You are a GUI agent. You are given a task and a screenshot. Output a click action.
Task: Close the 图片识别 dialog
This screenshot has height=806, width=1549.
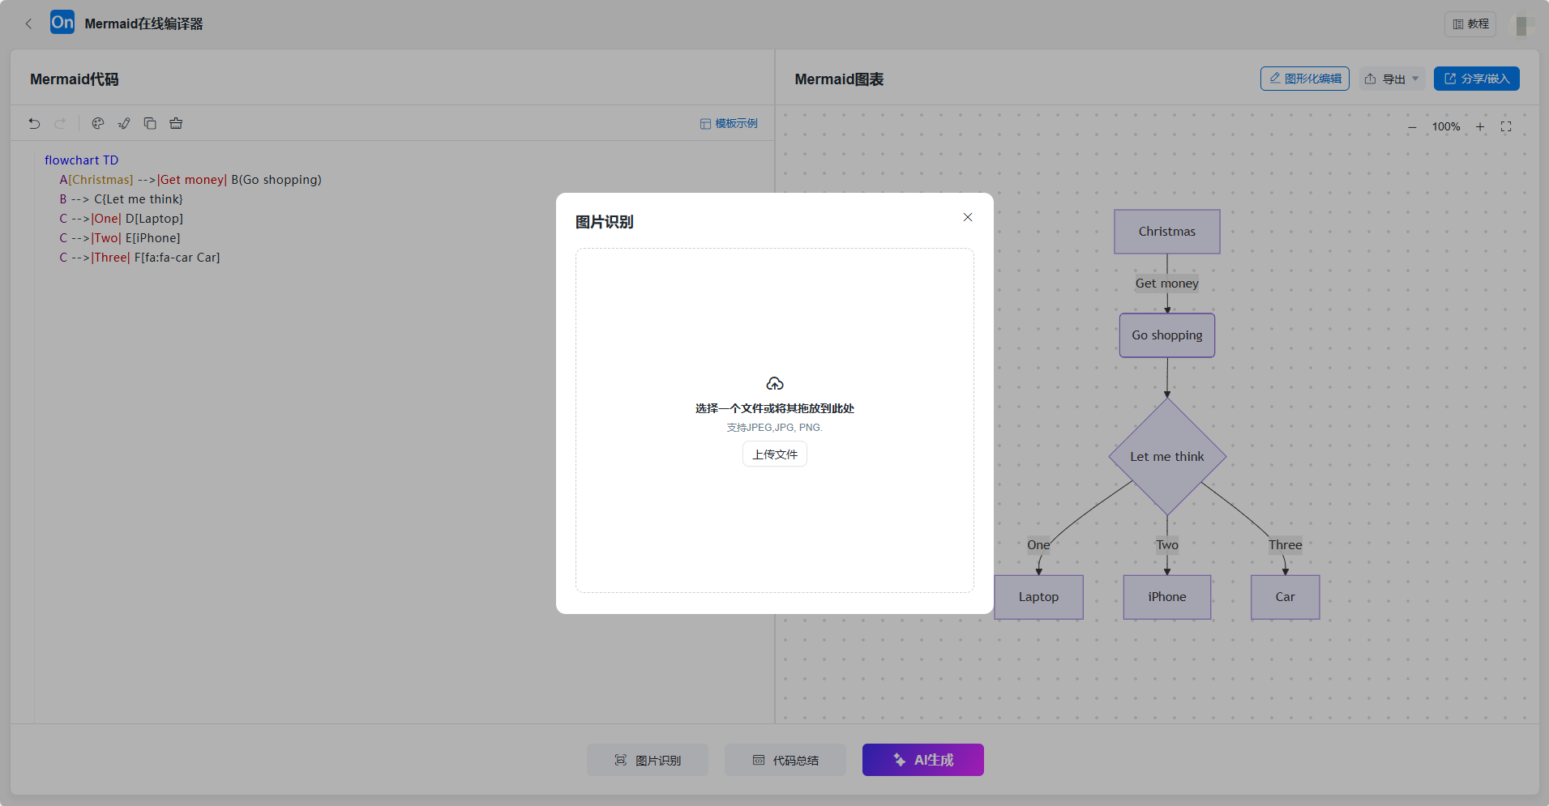[967, 217]
